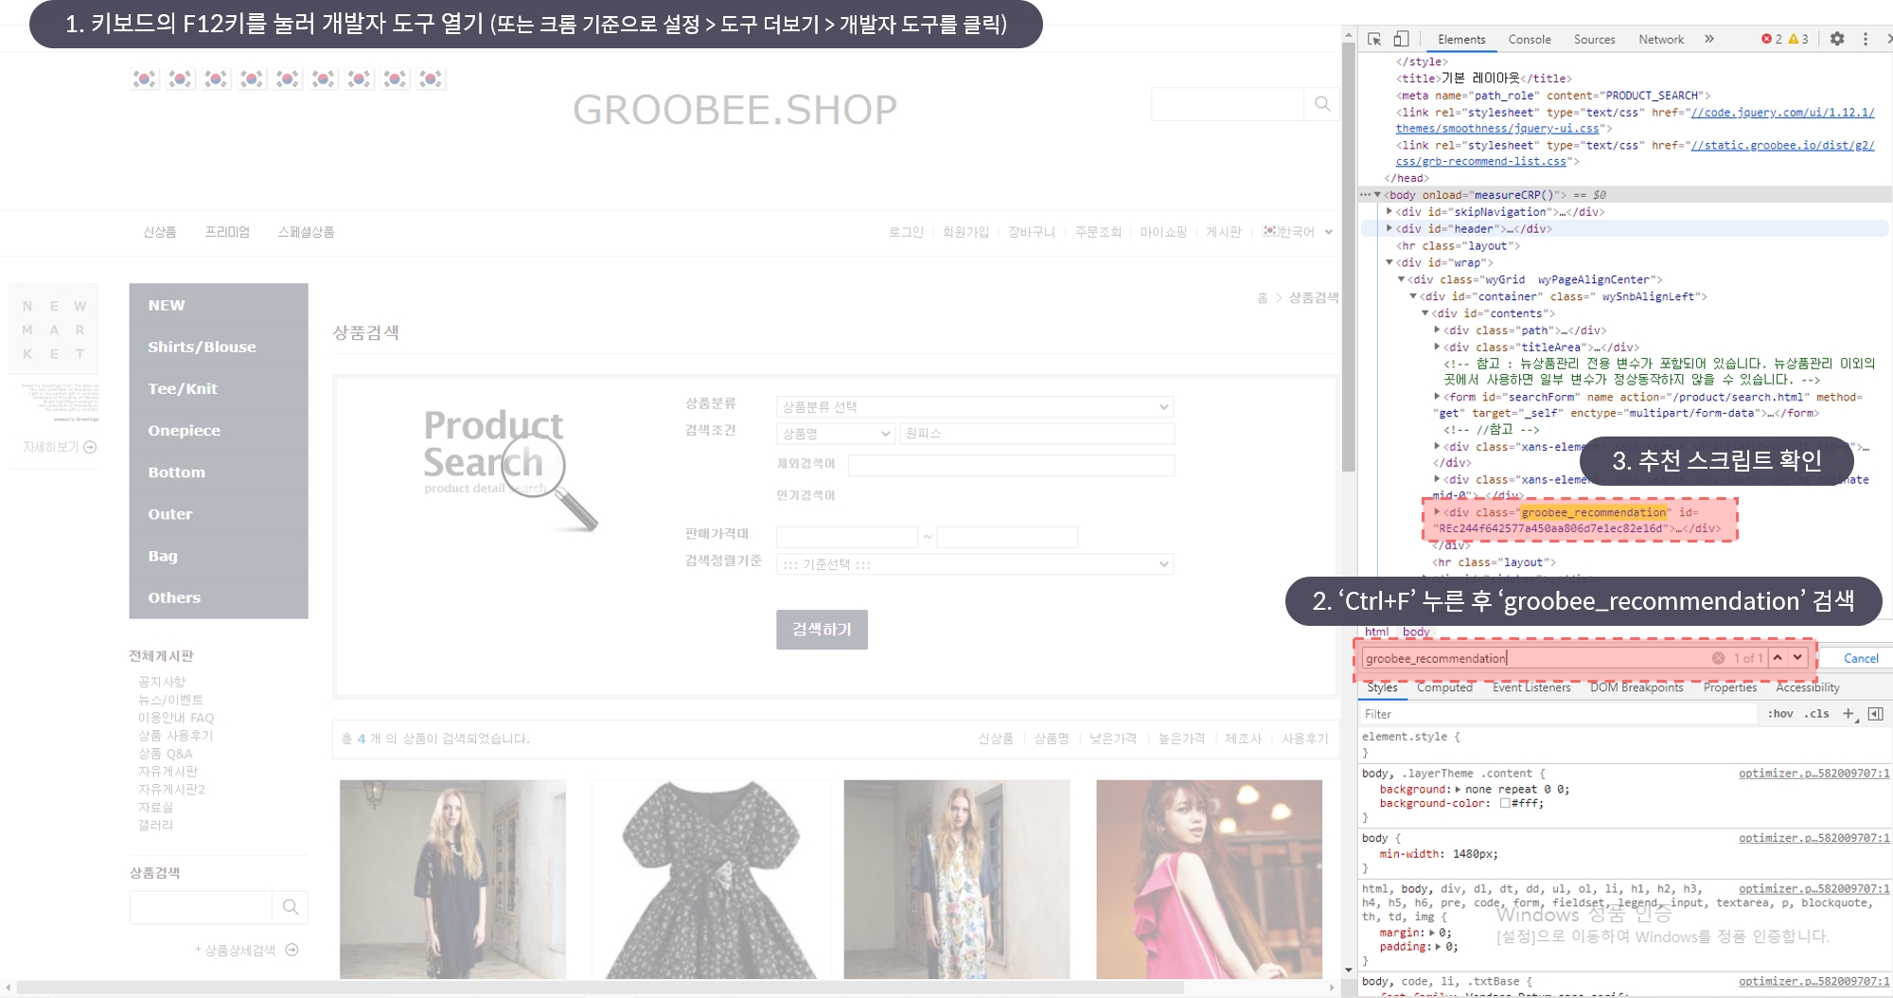Open the DevTools three-dot customize menu
This screenshot has height=998, width=1893.
coord(1865,39)
